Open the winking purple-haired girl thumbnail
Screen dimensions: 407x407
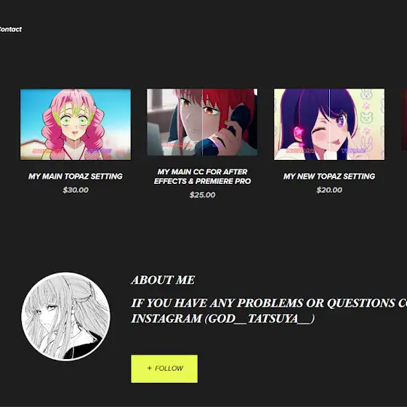[329, 124]
